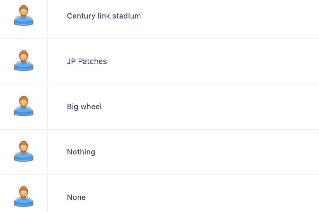Select the avatar icon beside Big wheel
This screenshot has height=212, width=319.
click(x=24, y=106)
